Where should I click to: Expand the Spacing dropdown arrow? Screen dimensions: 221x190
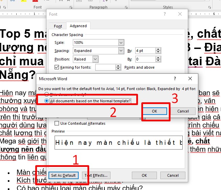click(x=121, y=51)
